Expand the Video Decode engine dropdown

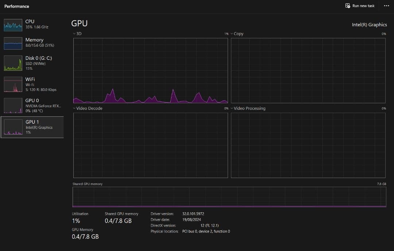[74, 108]
